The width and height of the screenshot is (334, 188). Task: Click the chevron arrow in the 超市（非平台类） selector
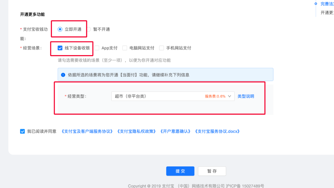[x=229, y=96]
